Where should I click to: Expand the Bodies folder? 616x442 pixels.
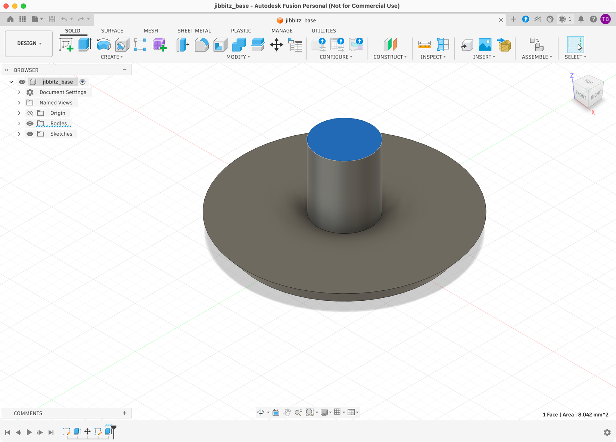pyautogui.click(x=19, y=124)
